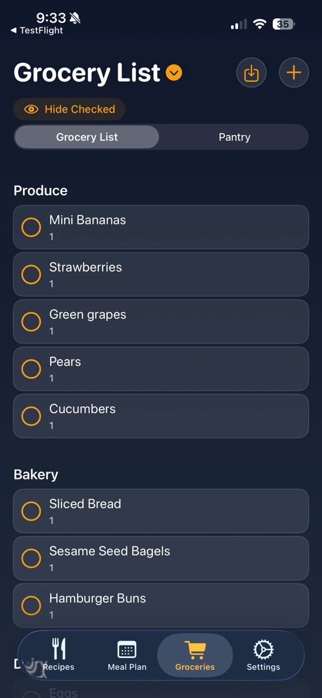Tap the battery indicator in status bar
This screenshot has height=698, width=322.
[284, 24]
